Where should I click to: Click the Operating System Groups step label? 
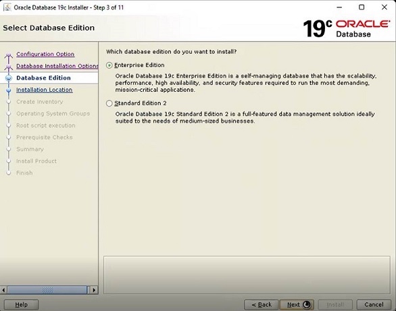click(53, 113)
